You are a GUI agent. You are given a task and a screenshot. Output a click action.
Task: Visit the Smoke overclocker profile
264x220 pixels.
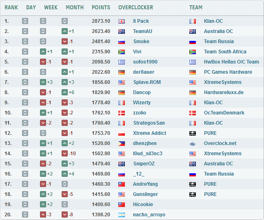tap(141, 42)
